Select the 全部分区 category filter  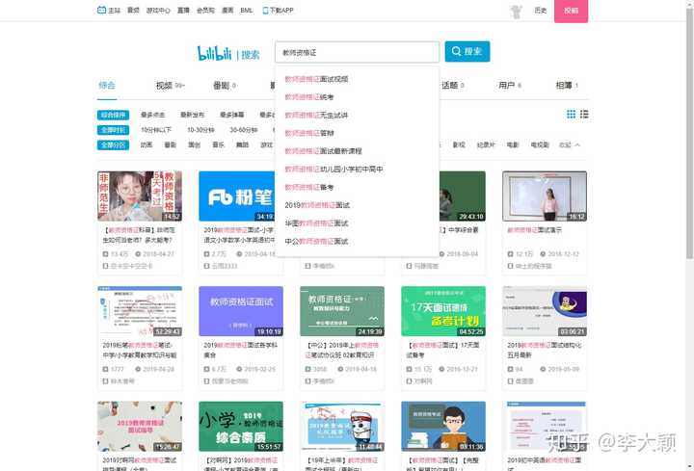pyautogui.click(x=114, y=145)
